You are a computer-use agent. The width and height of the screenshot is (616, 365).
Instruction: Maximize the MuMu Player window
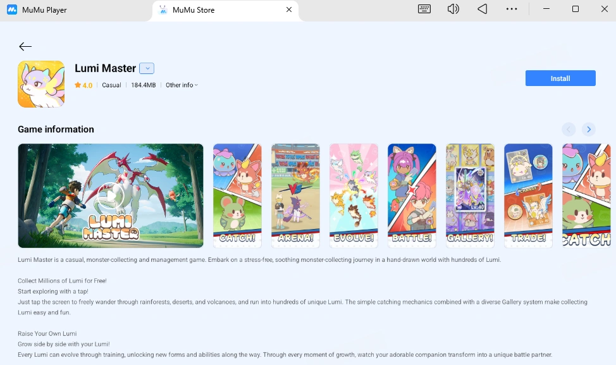[575, 9]
